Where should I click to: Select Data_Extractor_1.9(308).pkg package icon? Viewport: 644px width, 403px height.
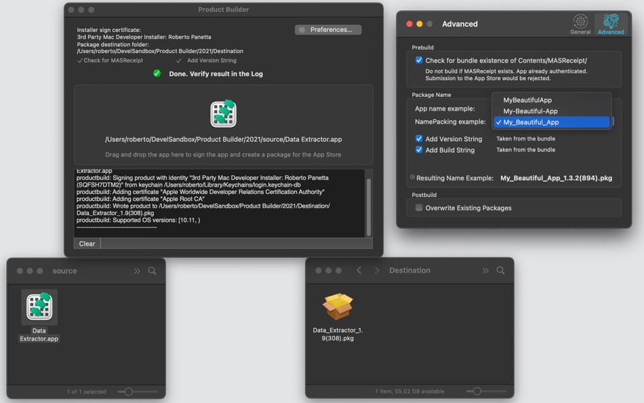[x=337, y=307]
